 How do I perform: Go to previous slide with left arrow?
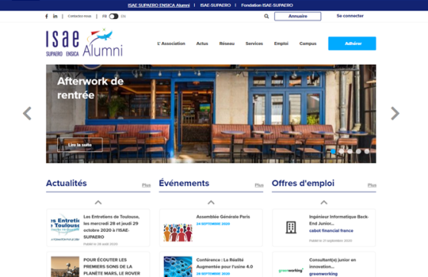click(27, 114)
